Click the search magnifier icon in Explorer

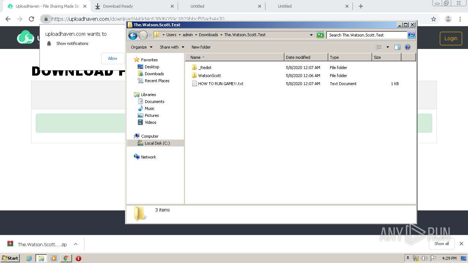[x=411, y=35]
